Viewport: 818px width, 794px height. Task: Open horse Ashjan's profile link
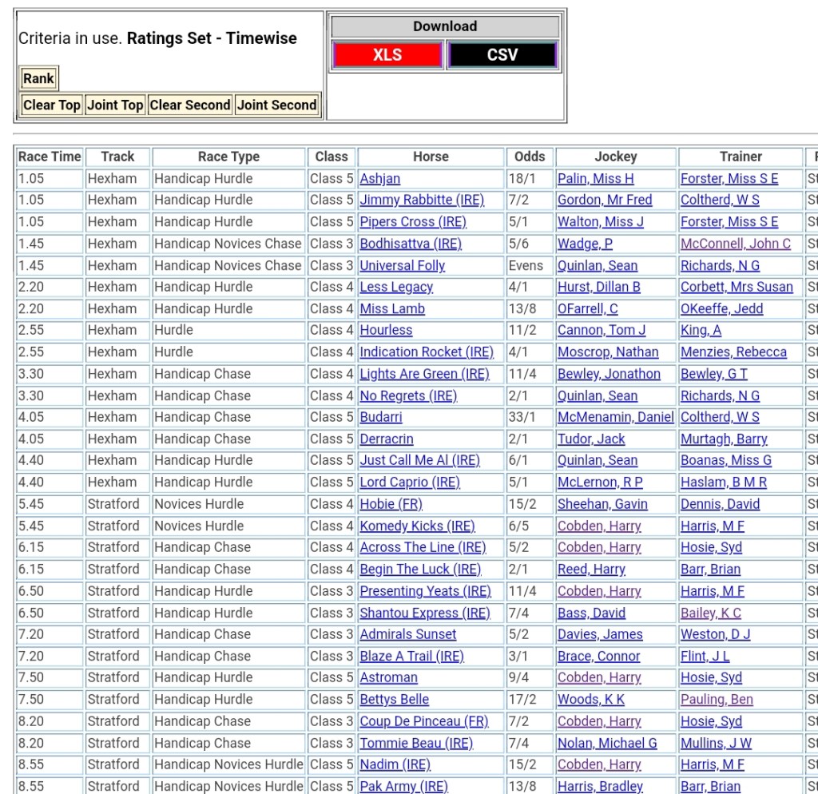[379, 179]
